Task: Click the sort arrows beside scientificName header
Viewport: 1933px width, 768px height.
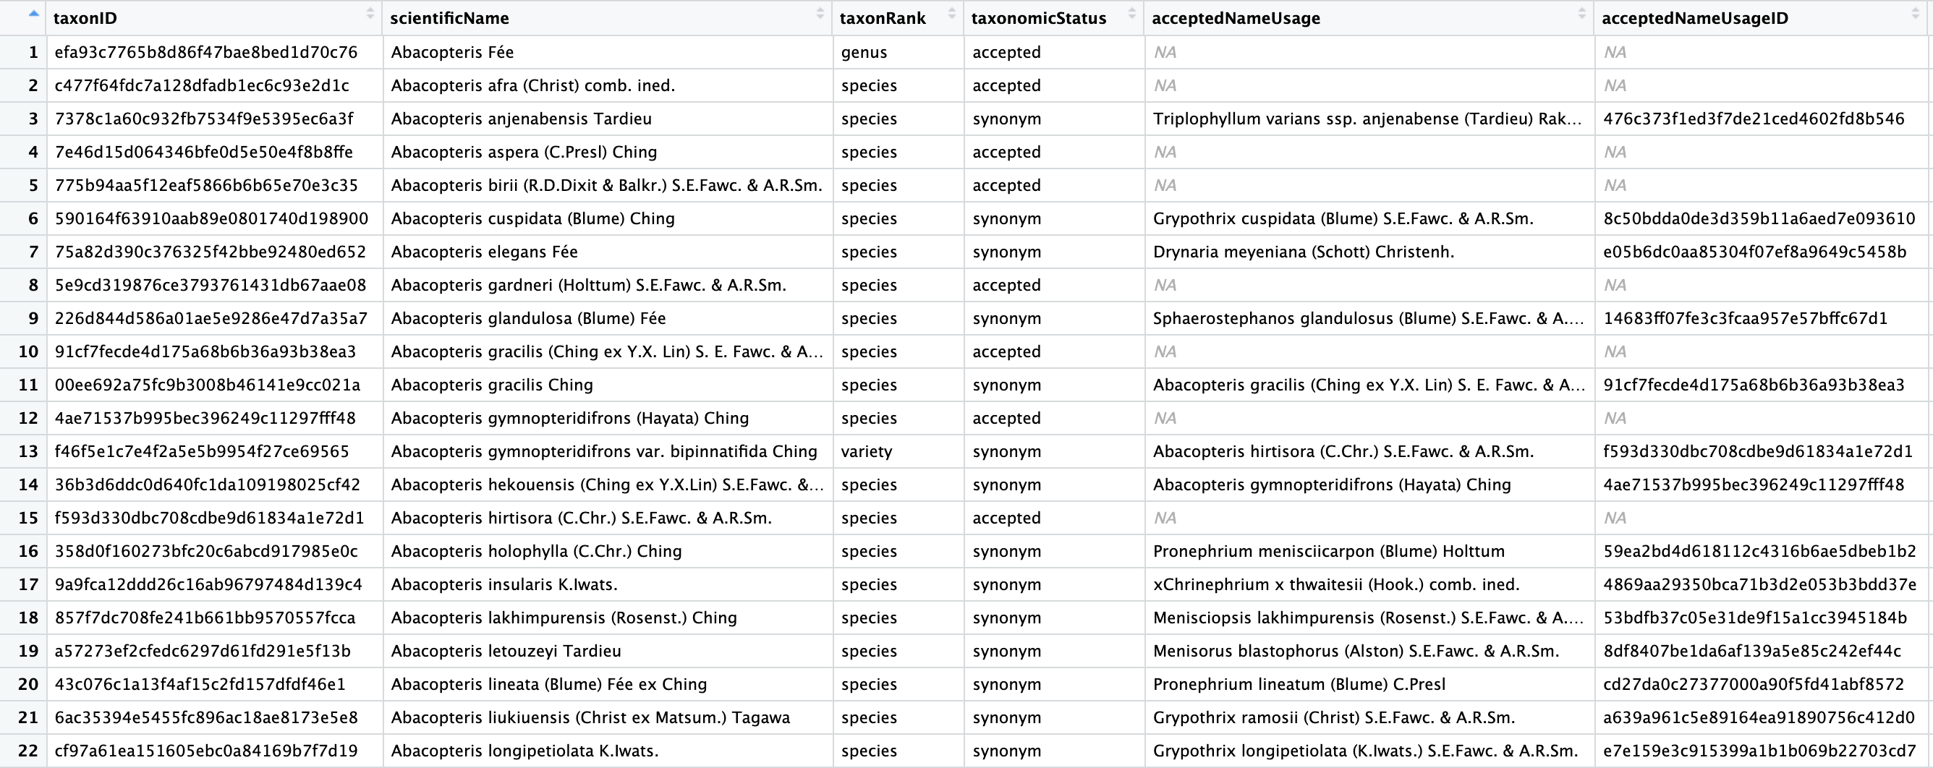Action: pos(820,14)
